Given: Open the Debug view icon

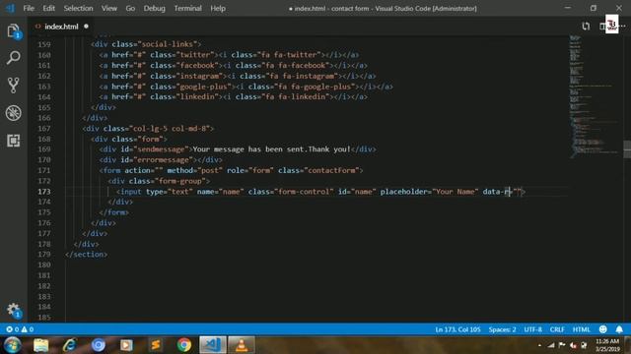Looking at the screenshot, I should point(13,113).
